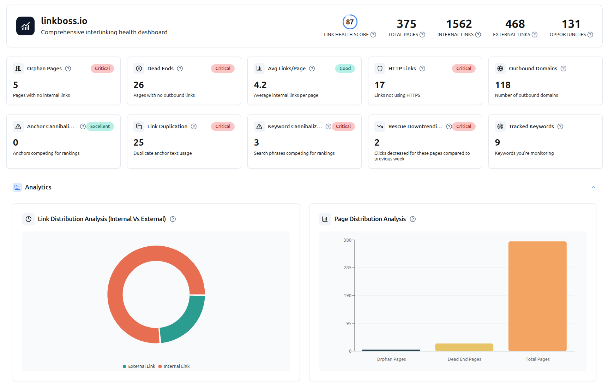Click the Critical badge on Dead Ends card
This screenshot has height=388, width=608.
[x=222, y=68]
